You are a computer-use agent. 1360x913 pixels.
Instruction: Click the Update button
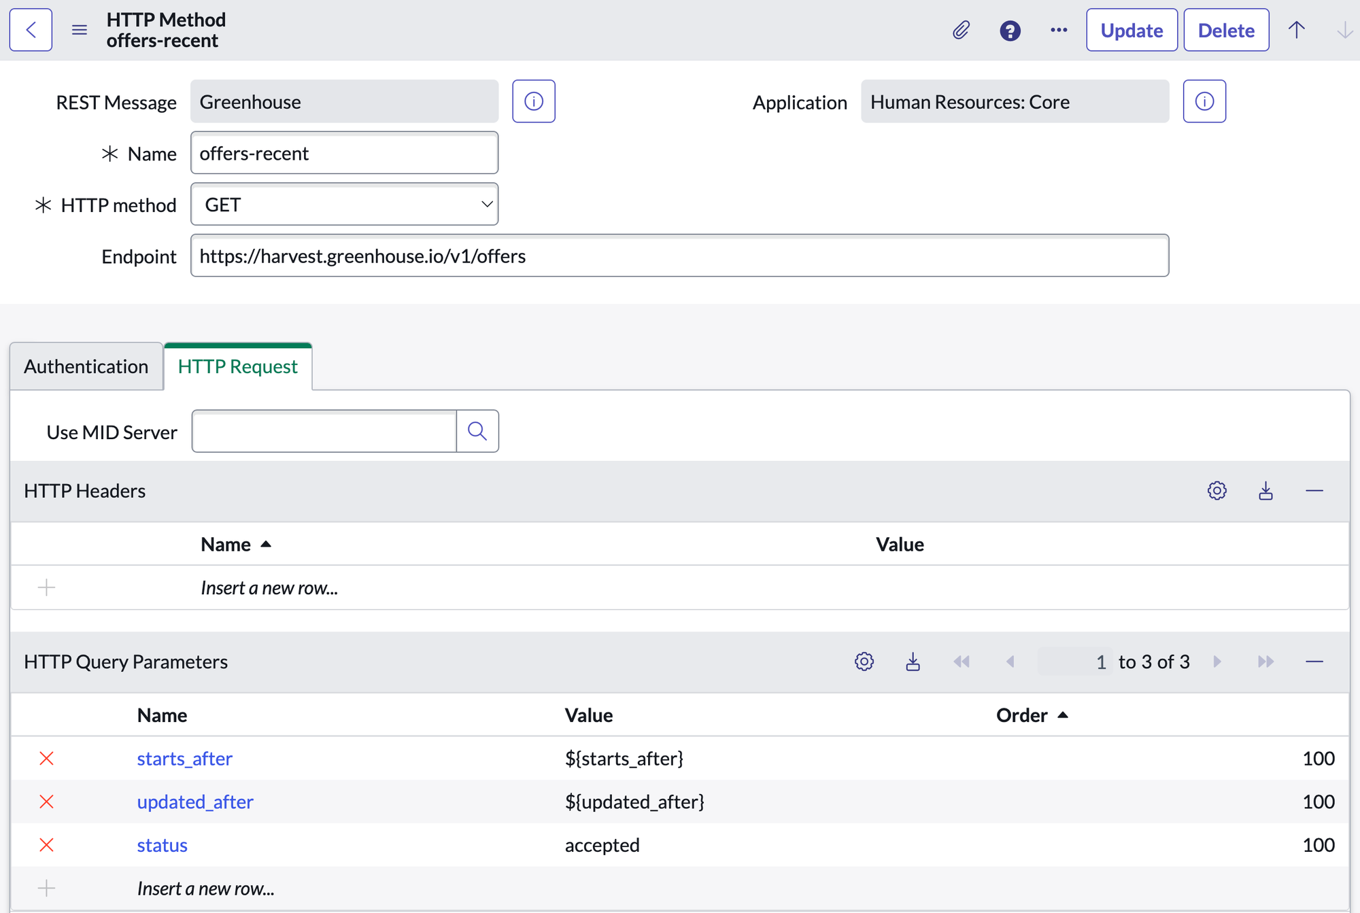[1132, 30]
